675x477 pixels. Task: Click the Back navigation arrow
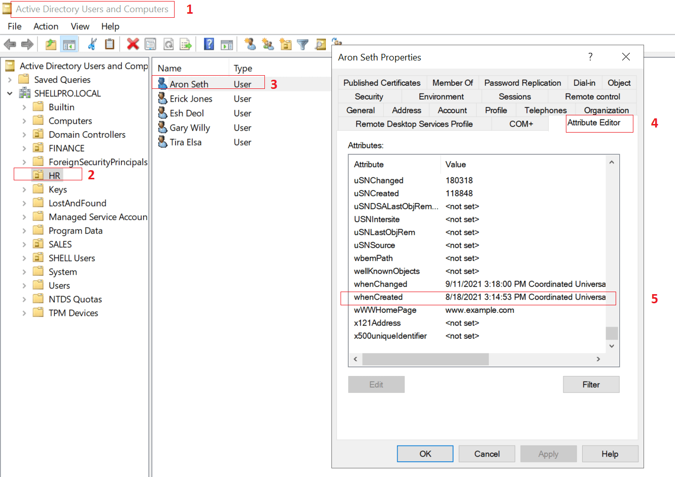[x=9, y=44]
